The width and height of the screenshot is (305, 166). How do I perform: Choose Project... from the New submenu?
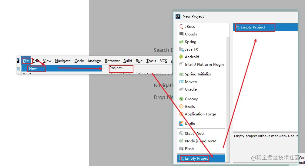click(117, 68)
